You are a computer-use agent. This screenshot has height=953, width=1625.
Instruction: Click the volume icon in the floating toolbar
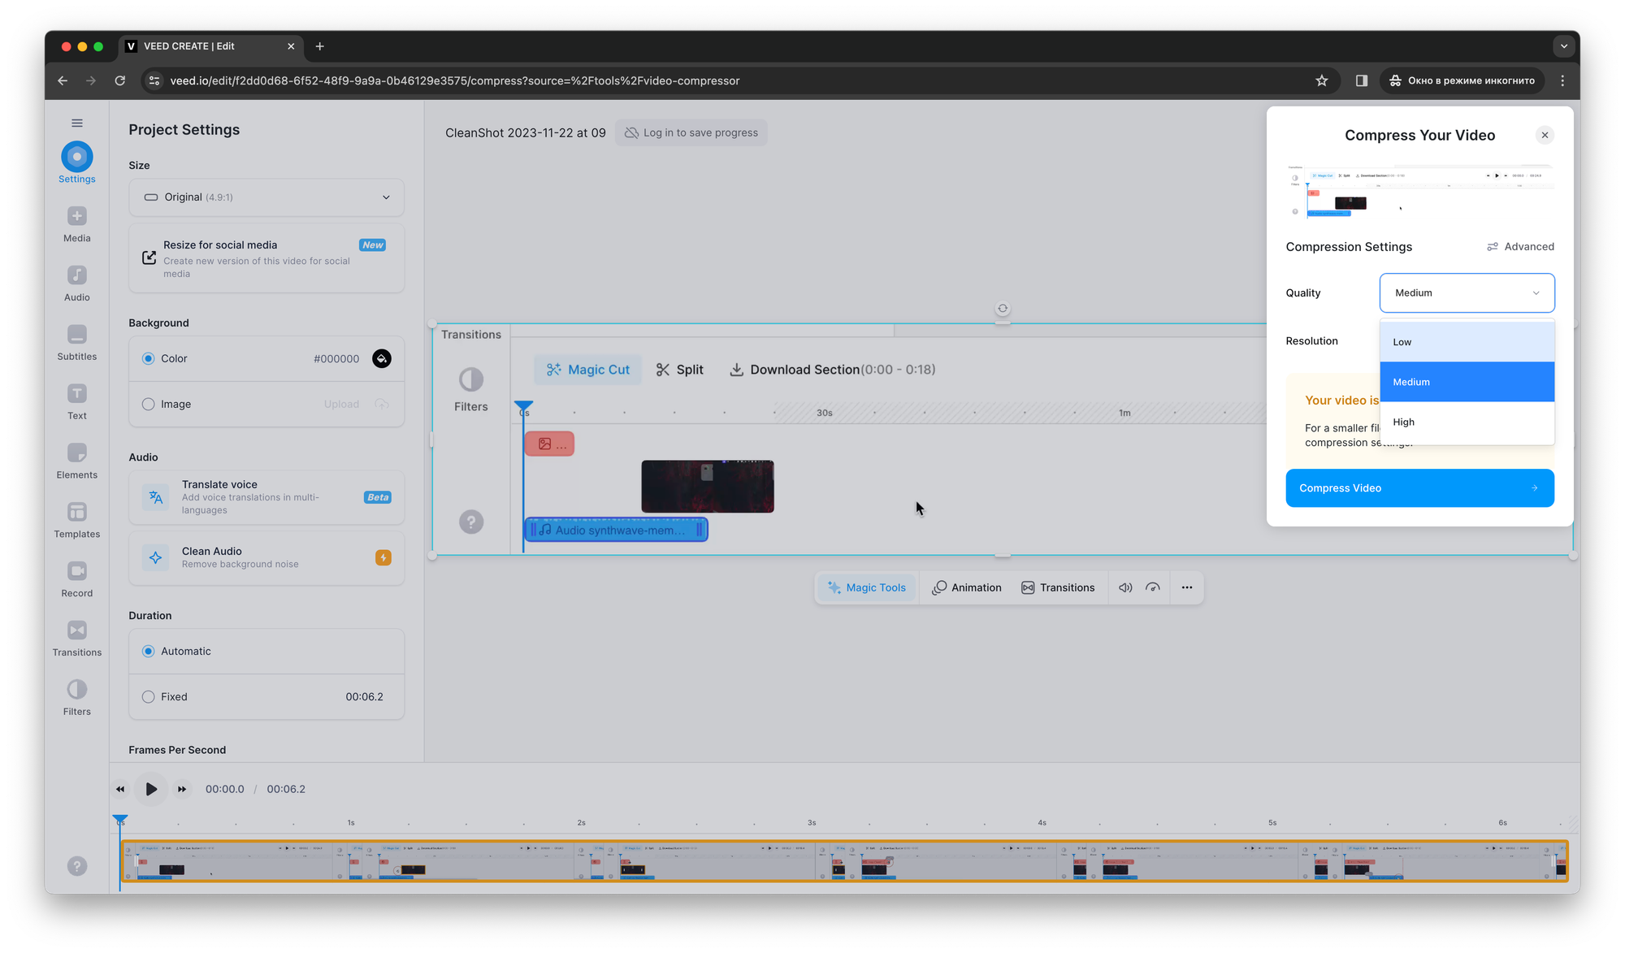click(x=1125, y=587)
